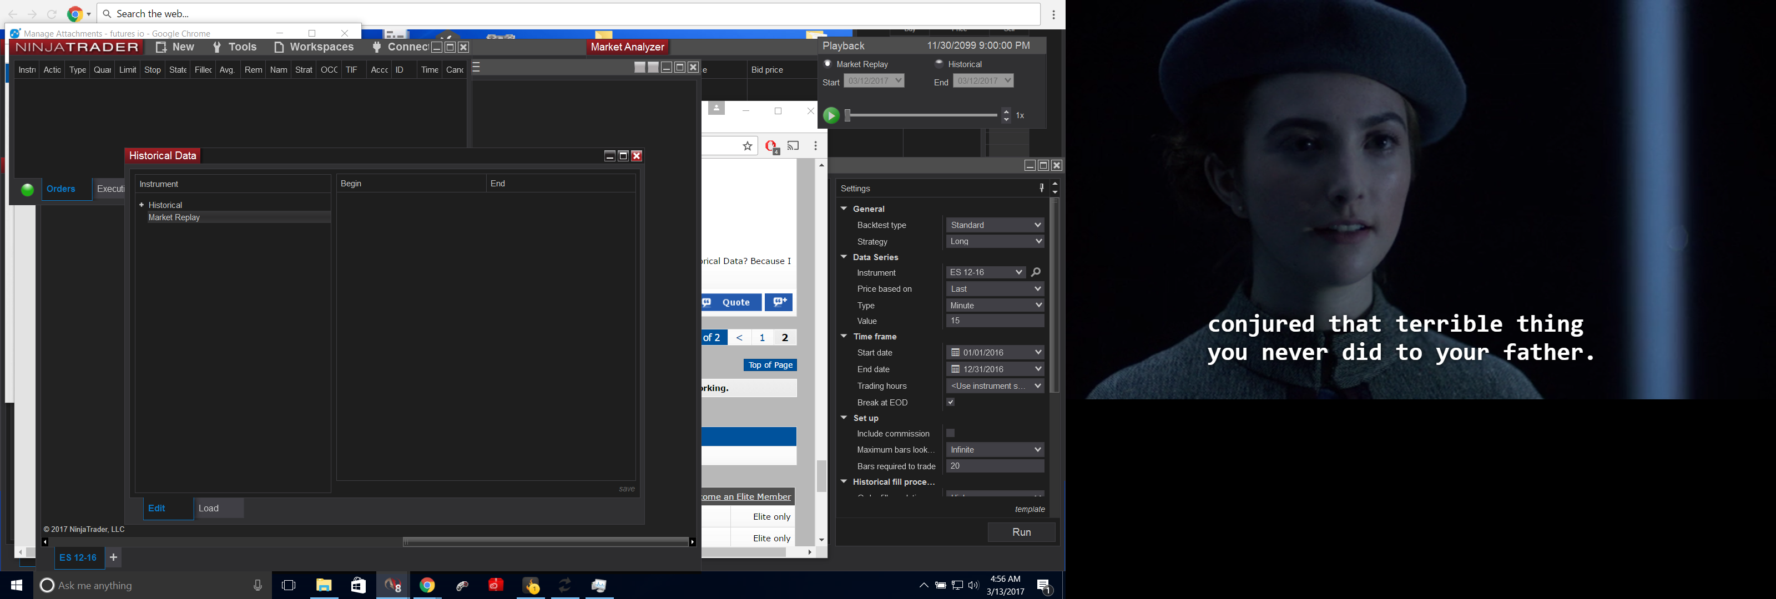
Task: Click the save link in Historical Data
Action: (627, 489)
